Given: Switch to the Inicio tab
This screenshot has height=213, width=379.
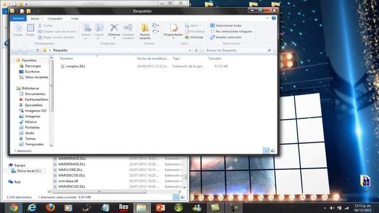Looking at the screenshot, I should pos(35,18).
